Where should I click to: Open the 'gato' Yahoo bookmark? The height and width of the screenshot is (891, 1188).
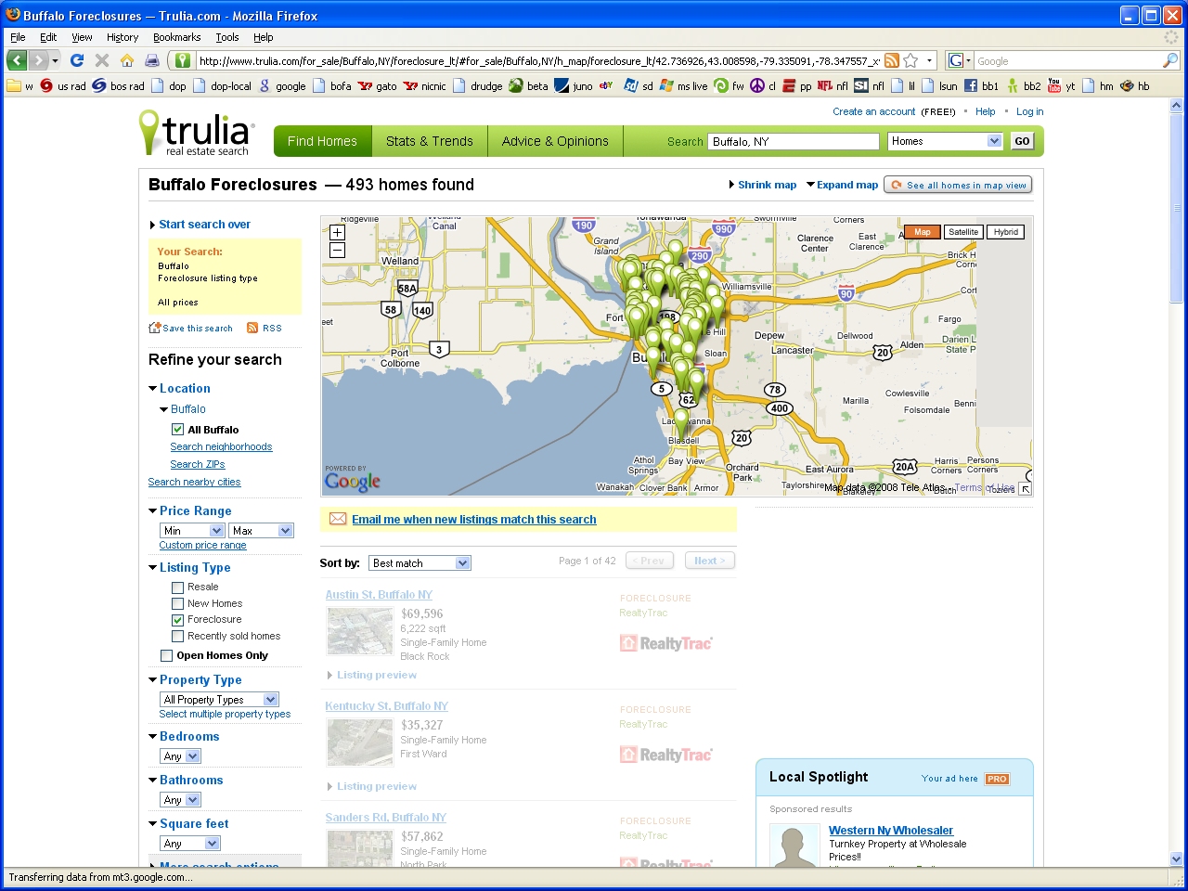coord(377,85)
